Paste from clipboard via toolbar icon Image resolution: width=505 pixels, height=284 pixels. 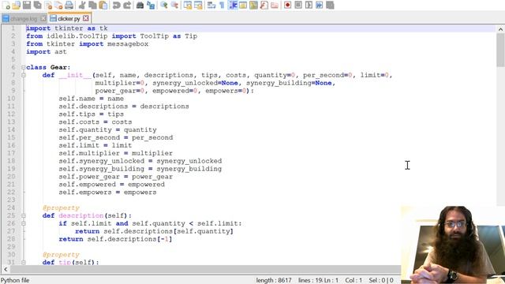[x=103, y=5]
